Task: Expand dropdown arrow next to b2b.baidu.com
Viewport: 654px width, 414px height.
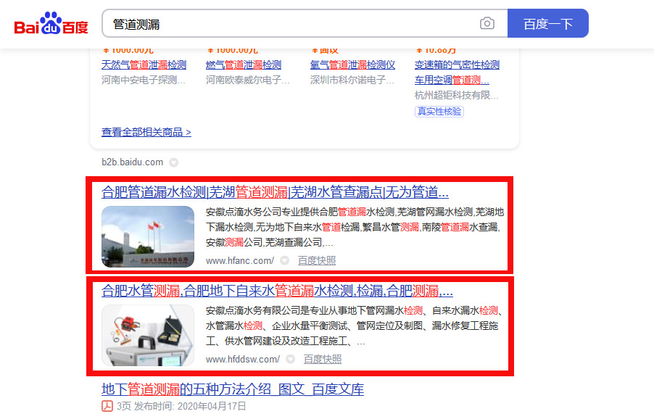Action: [x=173, y=162]
